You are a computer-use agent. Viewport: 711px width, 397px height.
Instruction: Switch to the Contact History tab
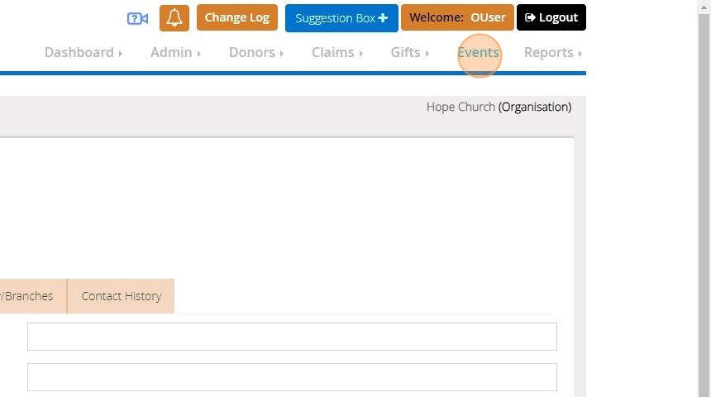[x=121, y=296]
